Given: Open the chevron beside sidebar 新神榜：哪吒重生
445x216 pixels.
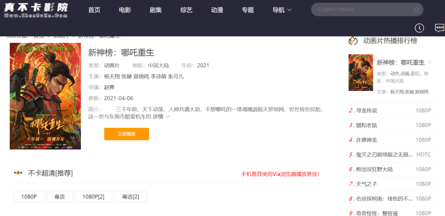Looking at the screenshot, I should pos(430,62).
